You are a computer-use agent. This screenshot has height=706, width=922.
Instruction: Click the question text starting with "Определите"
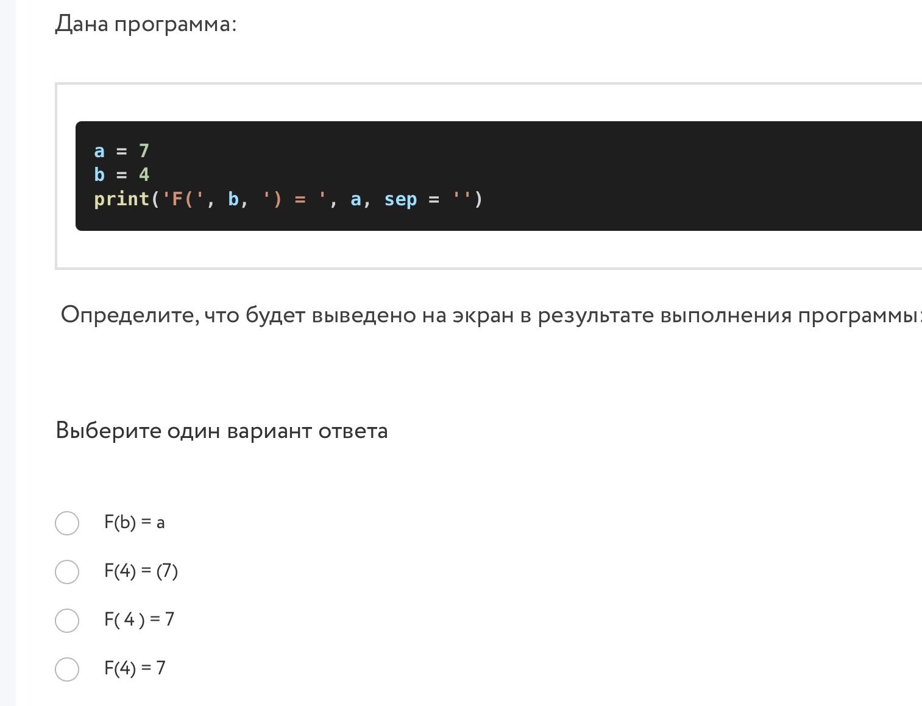491,316
